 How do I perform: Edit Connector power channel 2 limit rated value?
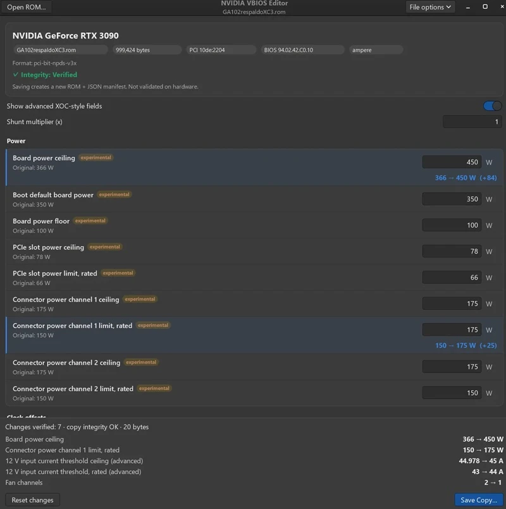[452, 393]
